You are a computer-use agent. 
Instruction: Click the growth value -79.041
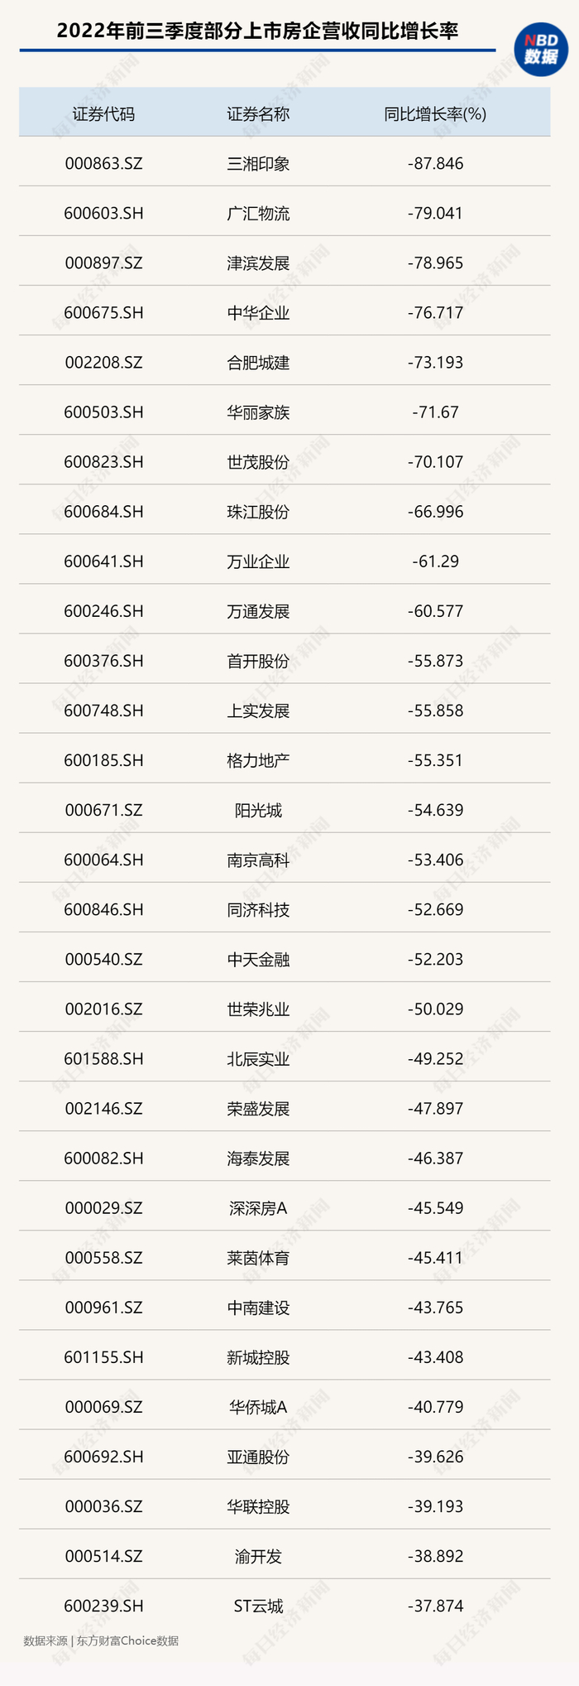click(x=435, y=214)
